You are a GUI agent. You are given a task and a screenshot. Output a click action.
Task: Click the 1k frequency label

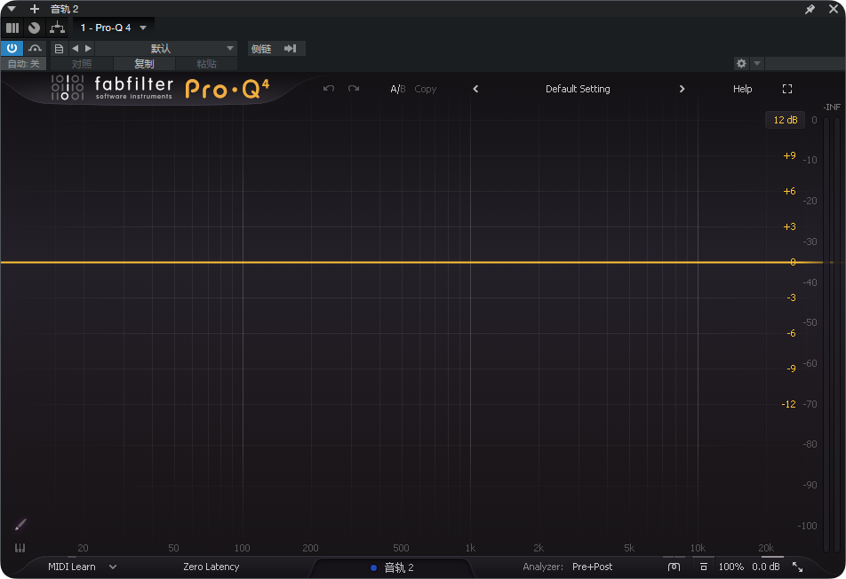click(x=470, y=548)
